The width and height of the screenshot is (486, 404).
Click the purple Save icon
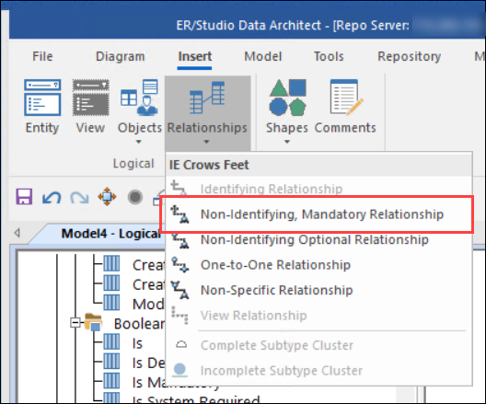coord(24,197)
